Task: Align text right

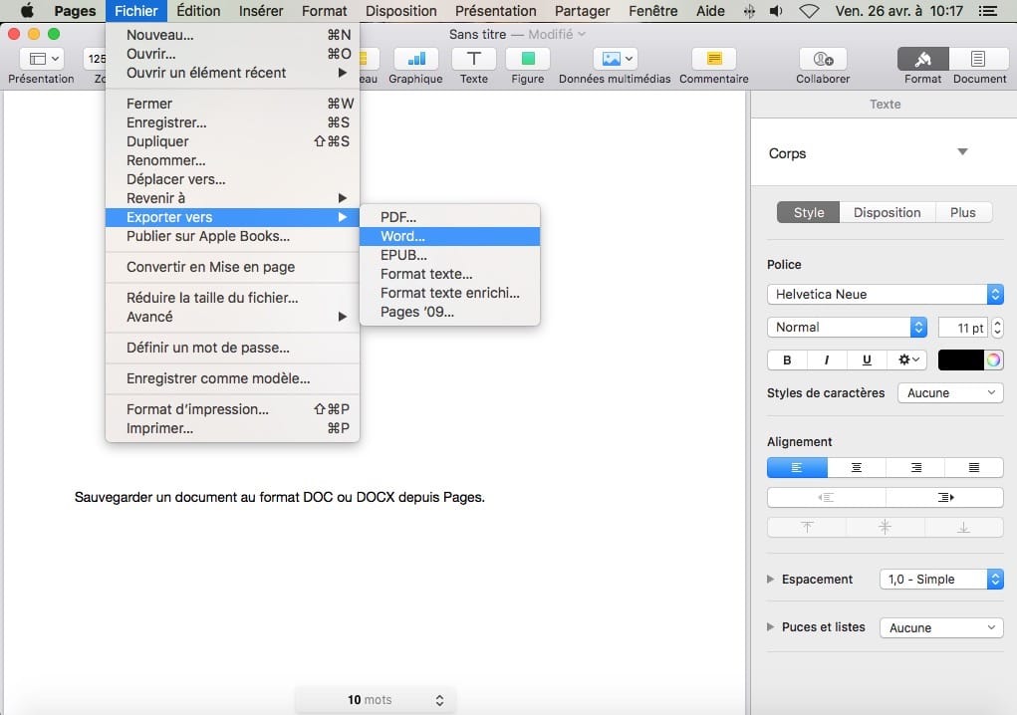Action: (915, 467)
